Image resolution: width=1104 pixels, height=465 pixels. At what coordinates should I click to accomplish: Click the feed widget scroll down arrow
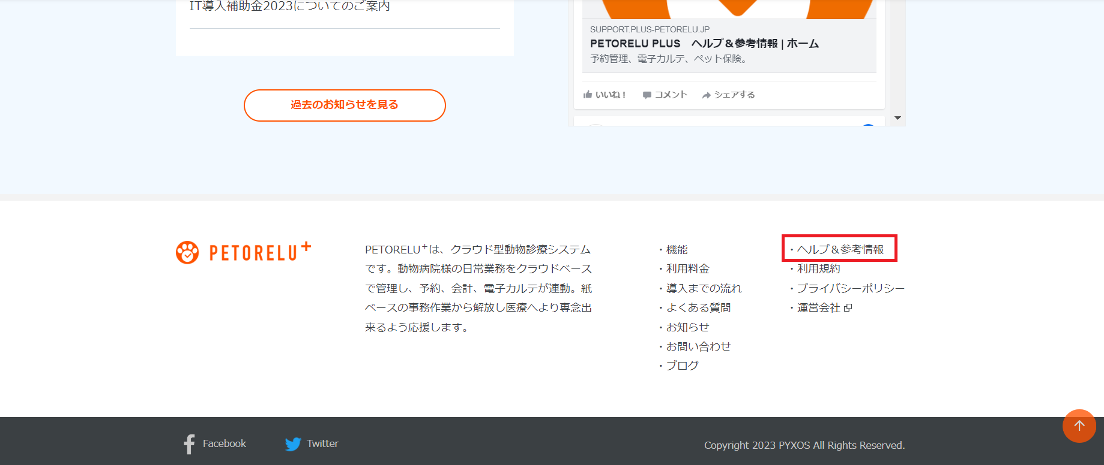(897, 118)
